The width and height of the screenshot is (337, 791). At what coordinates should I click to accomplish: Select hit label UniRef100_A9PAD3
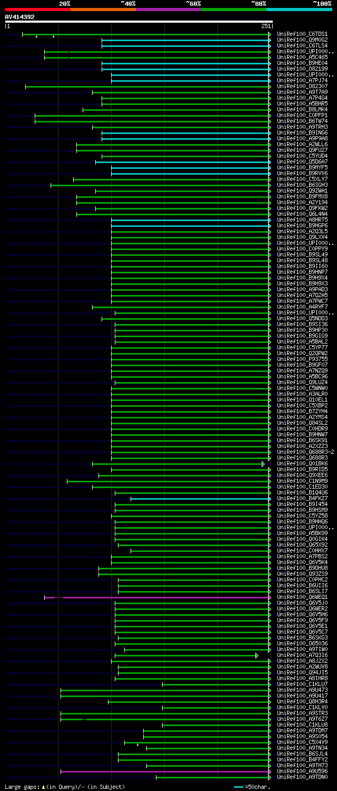pos(302,290)
